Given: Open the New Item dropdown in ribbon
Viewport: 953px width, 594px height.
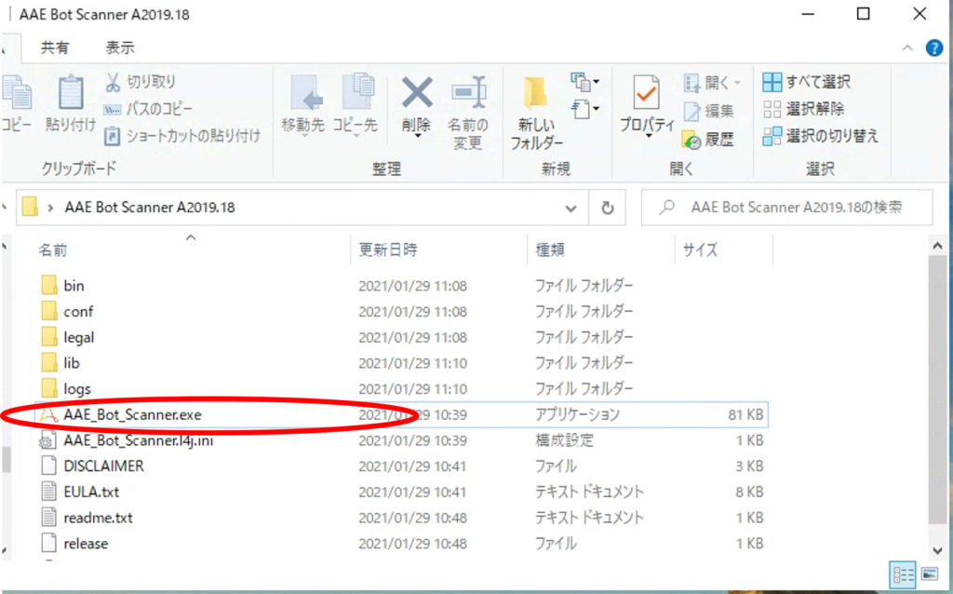Looking at the screenshot, I should pyautogui.click(x=584, y=82).
